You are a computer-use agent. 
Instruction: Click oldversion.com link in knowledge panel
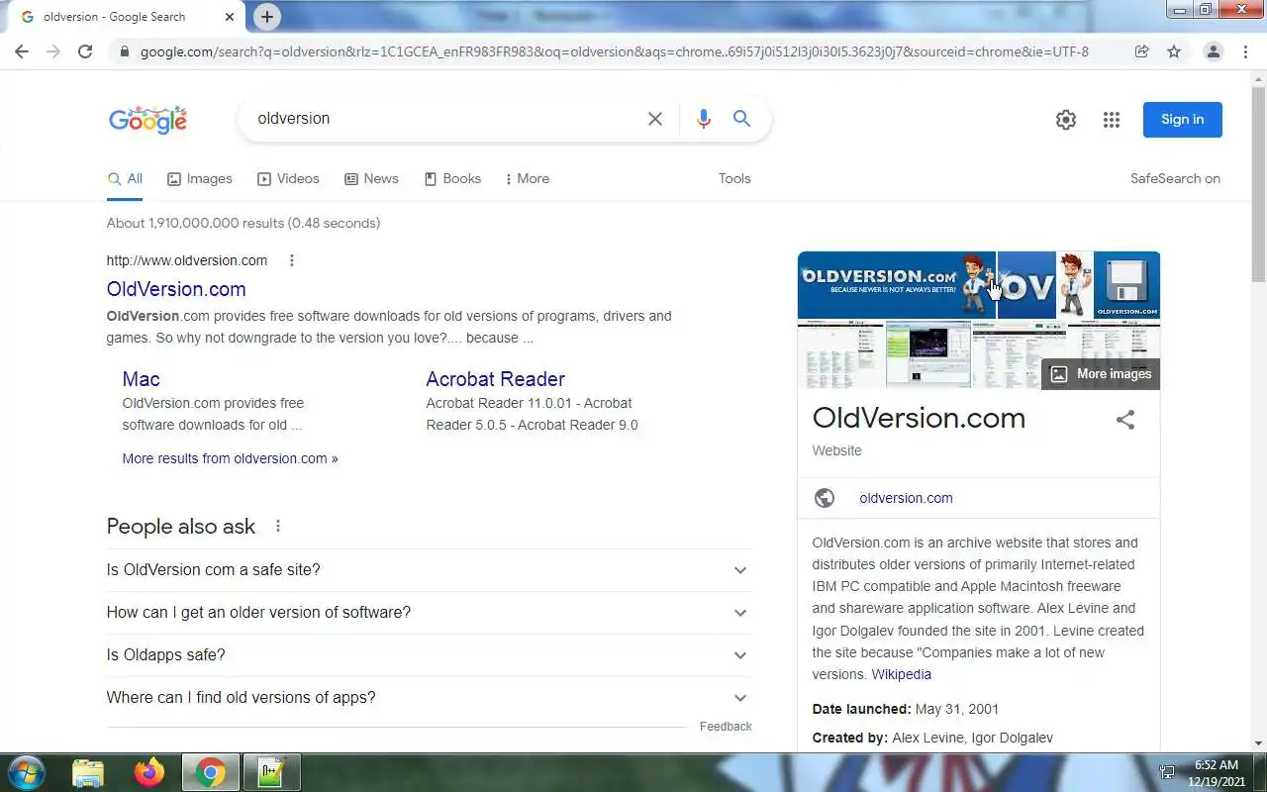point(906,498)
